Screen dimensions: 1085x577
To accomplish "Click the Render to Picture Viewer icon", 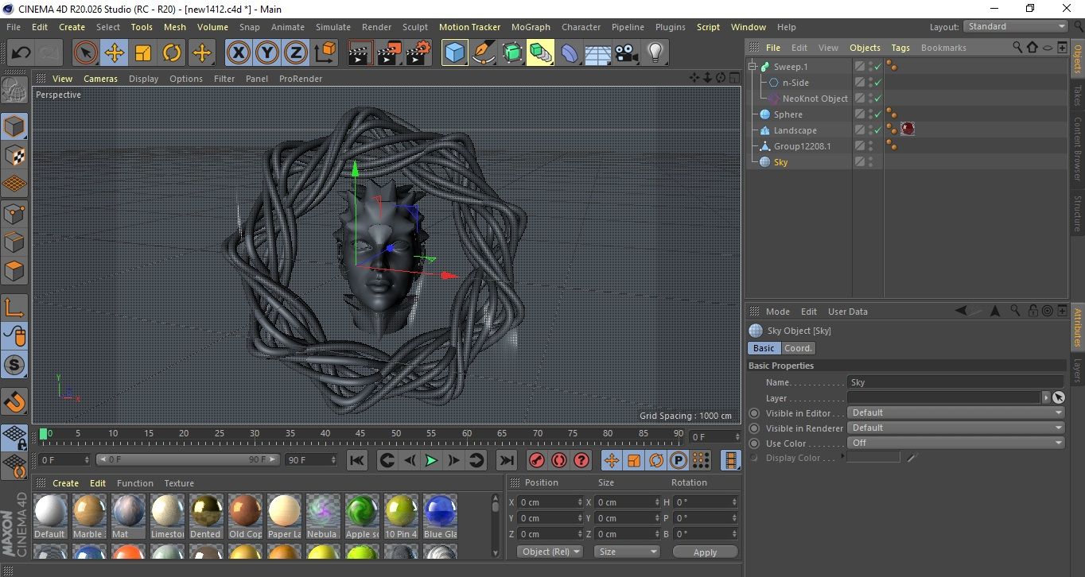I will point(389,53).
